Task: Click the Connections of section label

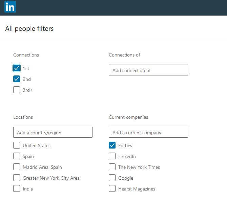Action: [x=124, y=55]
